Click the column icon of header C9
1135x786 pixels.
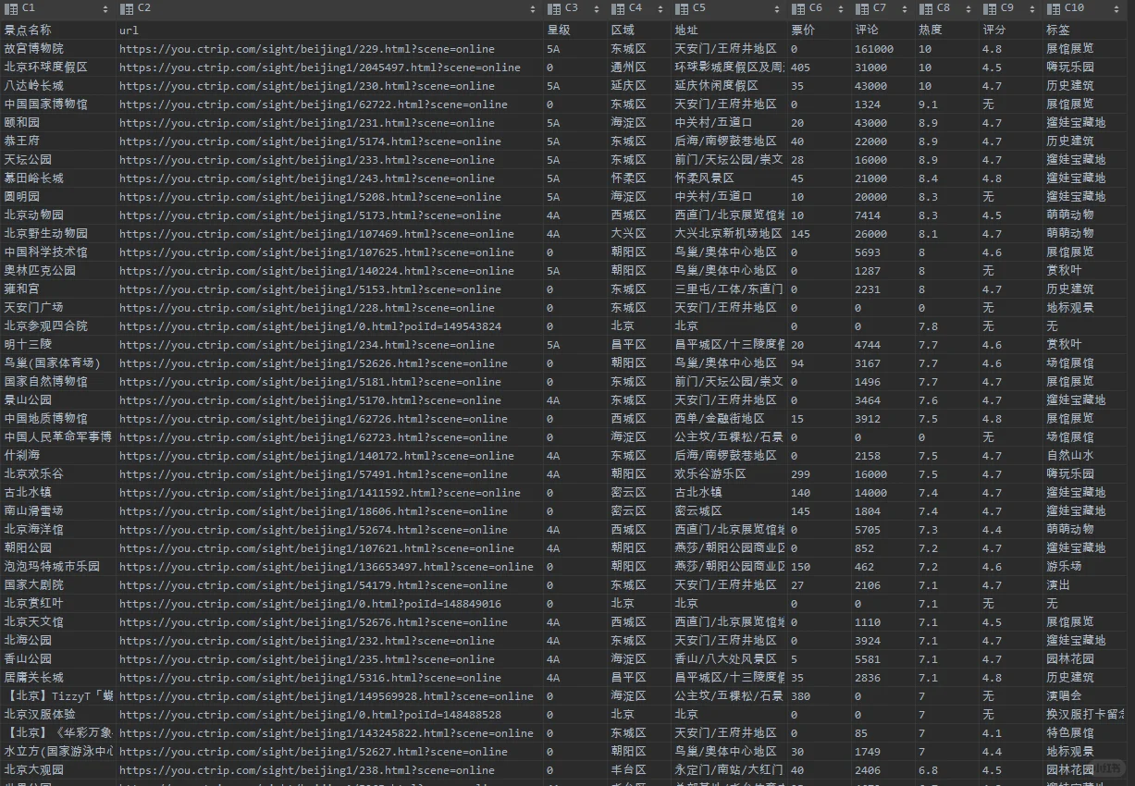point(989,8)
